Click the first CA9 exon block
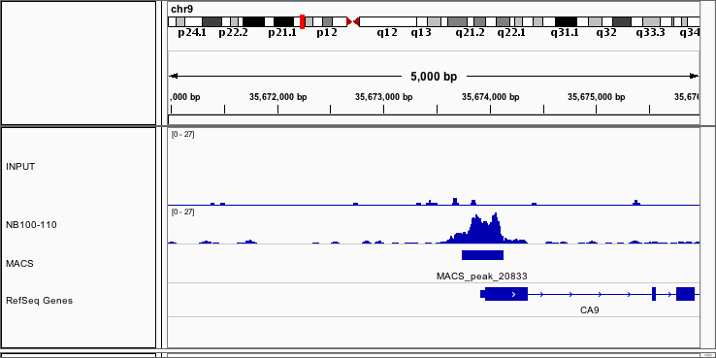 [504, 294]
